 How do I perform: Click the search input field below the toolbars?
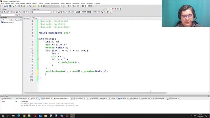click(x=8, y=15)
